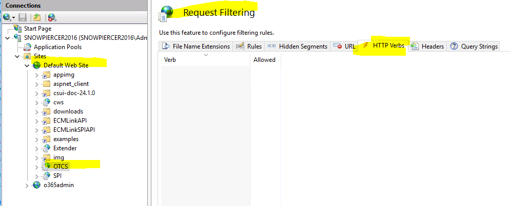Switch to the File Name Extensions tab
The image size is (510, 206).
click(x=196, y=47)
